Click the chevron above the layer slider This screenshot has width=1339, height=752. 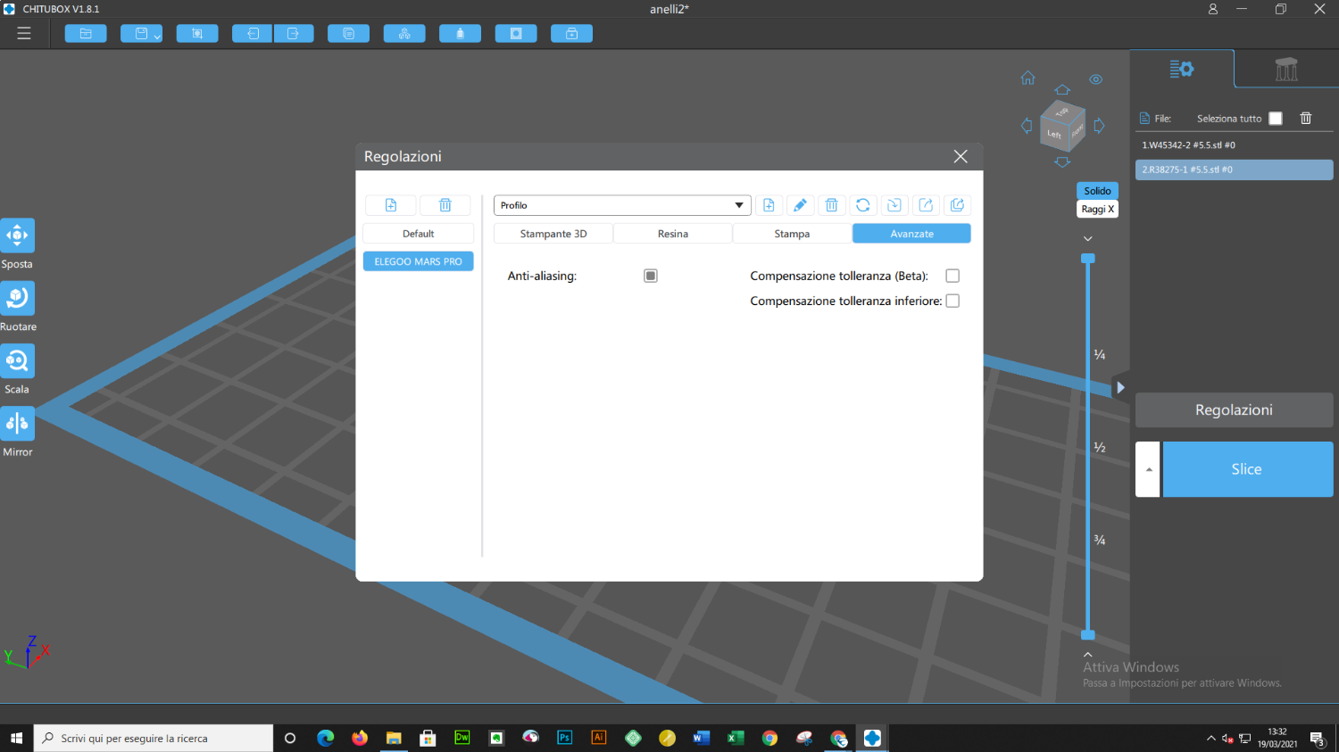1088,238
